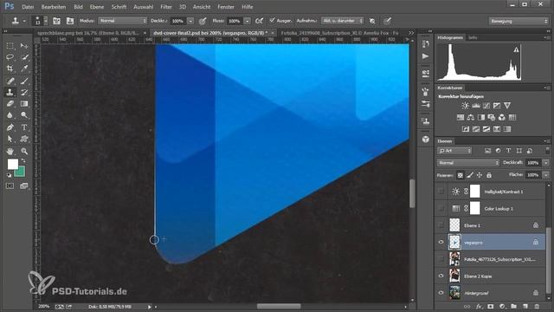Click the vegaspro layer thumbnail

click(454, 242)
